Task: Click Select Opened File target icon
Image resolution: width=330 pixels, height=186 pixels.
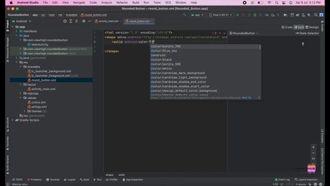Action: pos(65,21)
